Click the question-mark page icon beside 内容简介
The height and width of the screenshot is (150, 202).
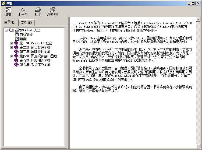pos(17,34)
